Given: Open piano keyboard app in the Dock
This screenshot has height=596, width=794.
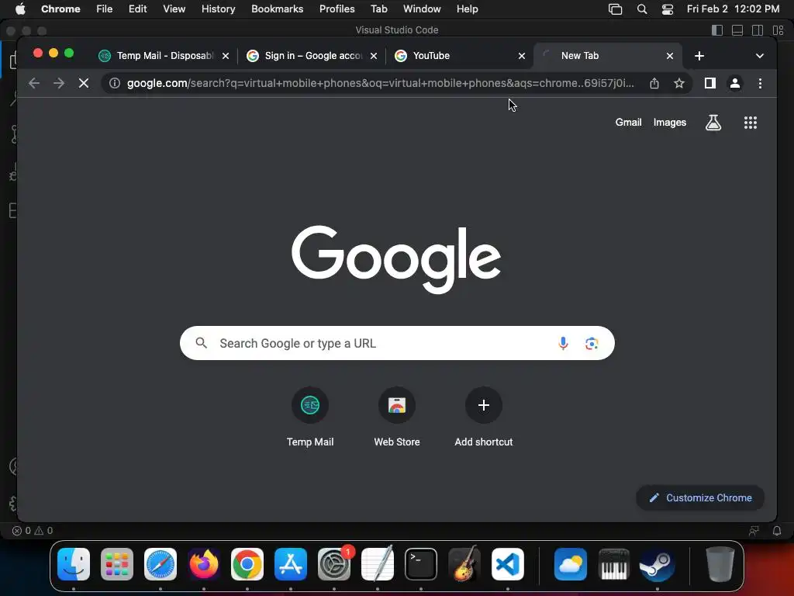Looking at the screenshot, I should coord(614,564).
